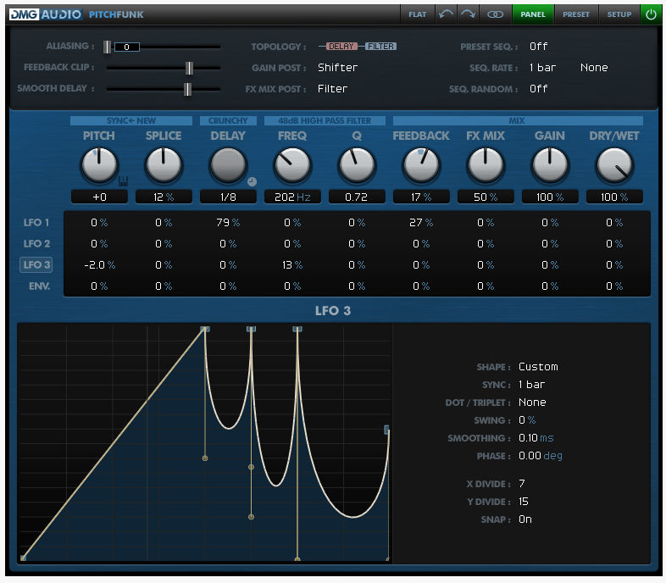Click the Smoothing value 0.10 ms
Viewport: 666px width, 583px height.
click(536, 438)
